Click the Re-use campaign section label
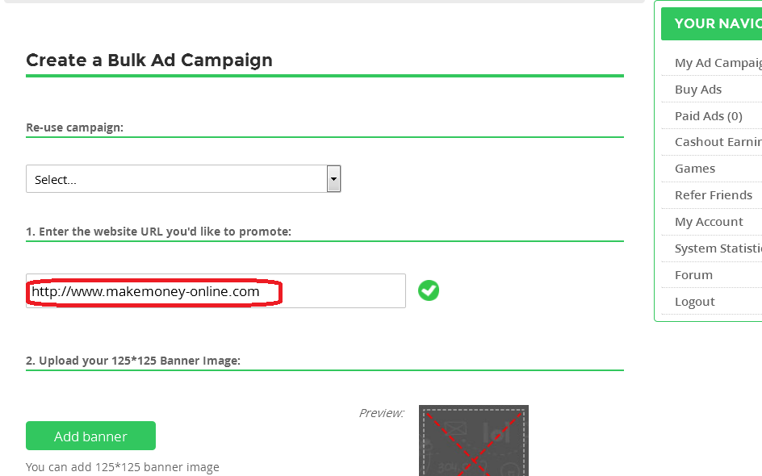Screen dimensions: 762x476 click(x=74, y=127)
